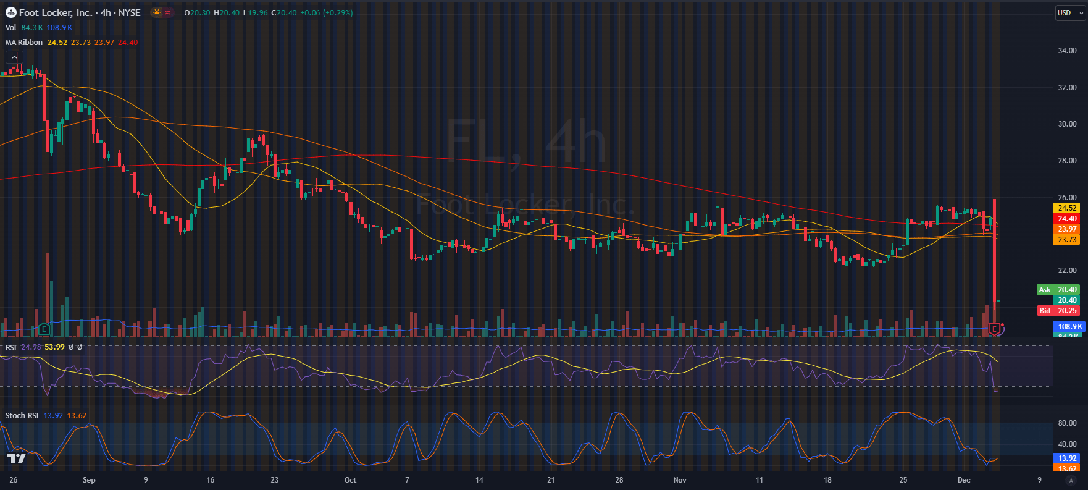Image resolution: width=1088 pixels, height=490 pixels.
Task: Click the red 24.40 label on the price axis
Action: pyautogui.click(x=1066, y=219)
